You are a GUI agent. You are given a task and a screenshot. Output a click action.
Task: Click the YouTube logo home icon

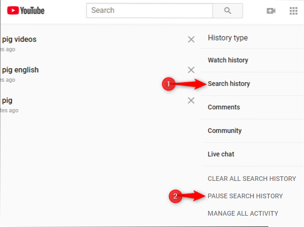[26, 10]
